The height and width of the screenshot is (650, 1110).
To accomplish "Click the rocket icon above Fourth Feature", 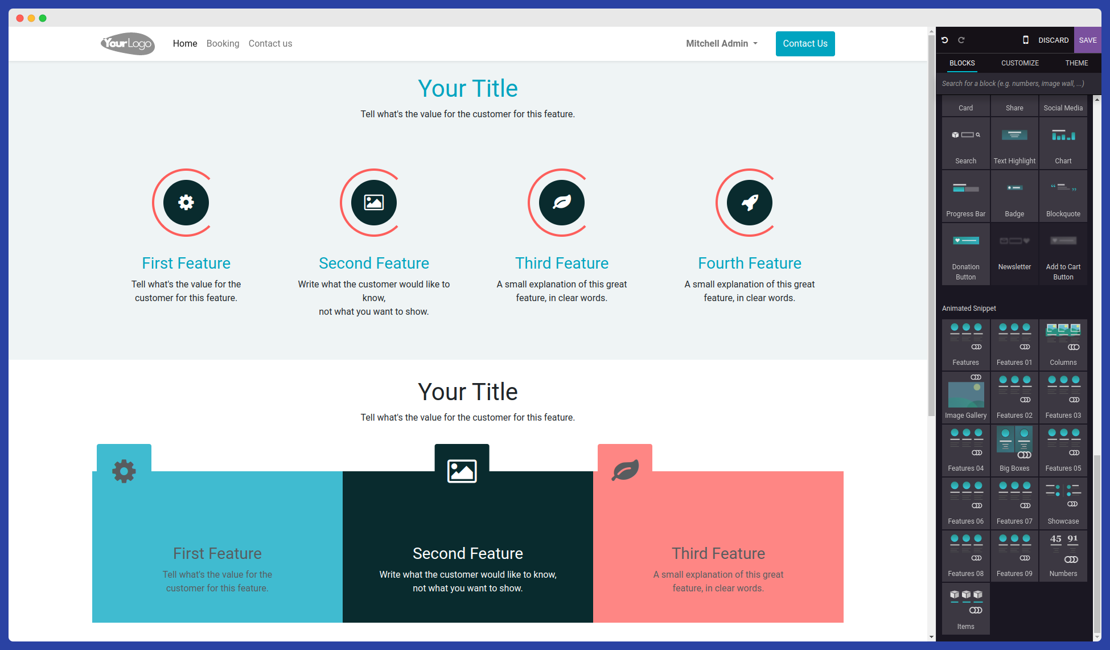I will pos(750,203).
